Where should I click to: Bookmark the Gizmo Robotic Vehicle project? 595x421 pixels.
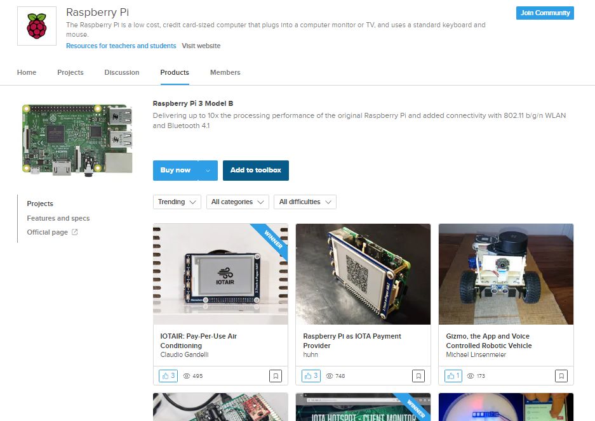click(561, 376)
